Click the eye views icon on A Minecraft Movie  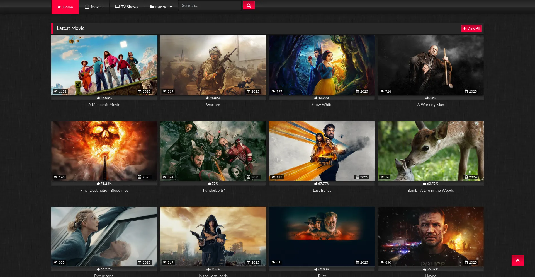[56, 91]
